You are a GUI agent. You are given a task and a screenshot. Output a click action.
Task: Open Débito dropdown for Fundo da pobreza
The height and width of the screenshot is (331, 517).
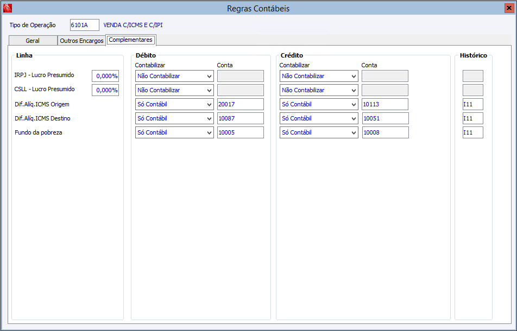coord(174,132)
